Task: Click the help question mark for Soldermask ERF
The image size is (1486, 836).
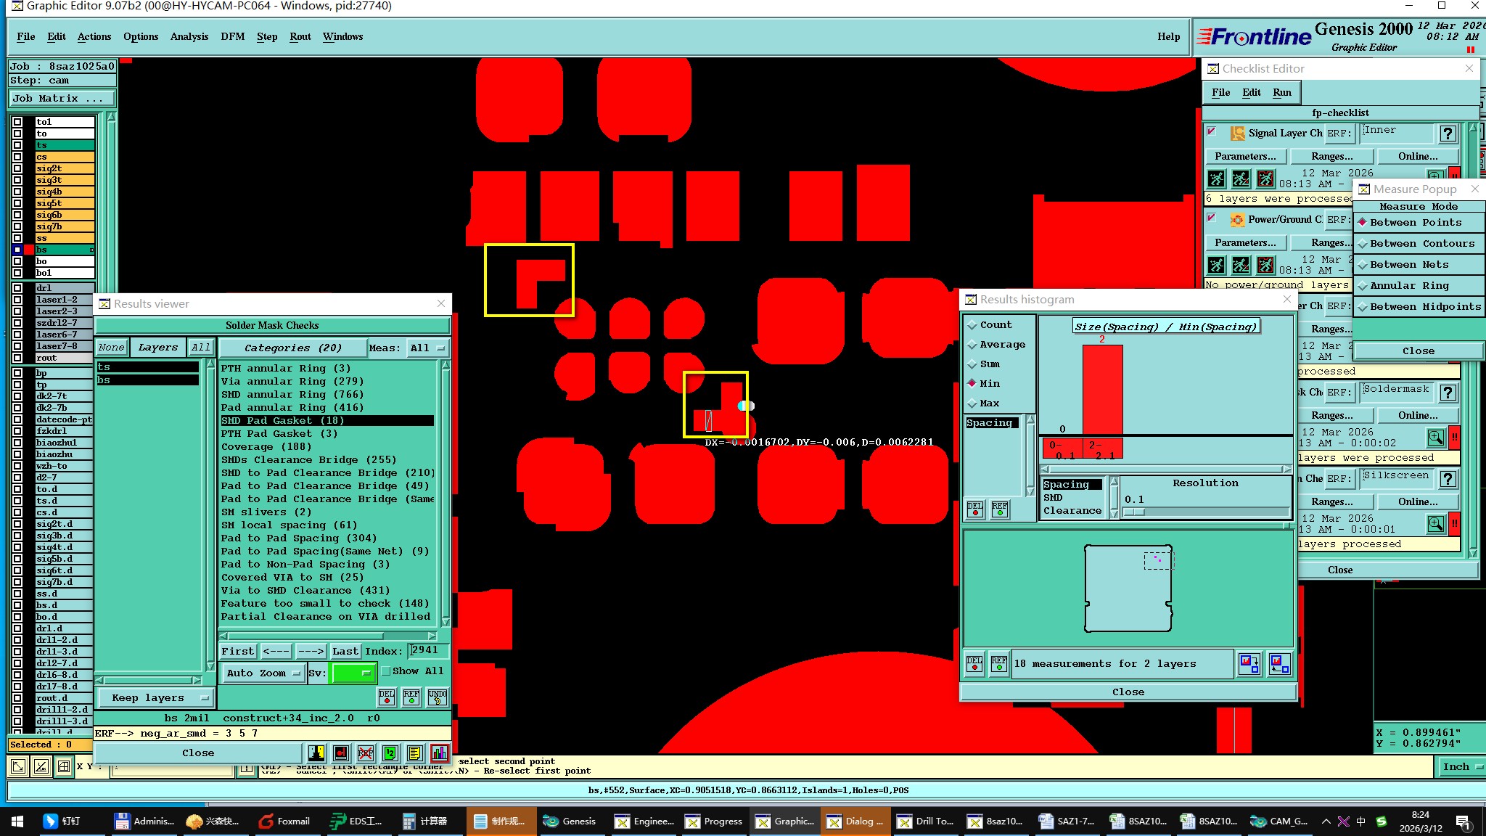Action: coord(1448,393)
